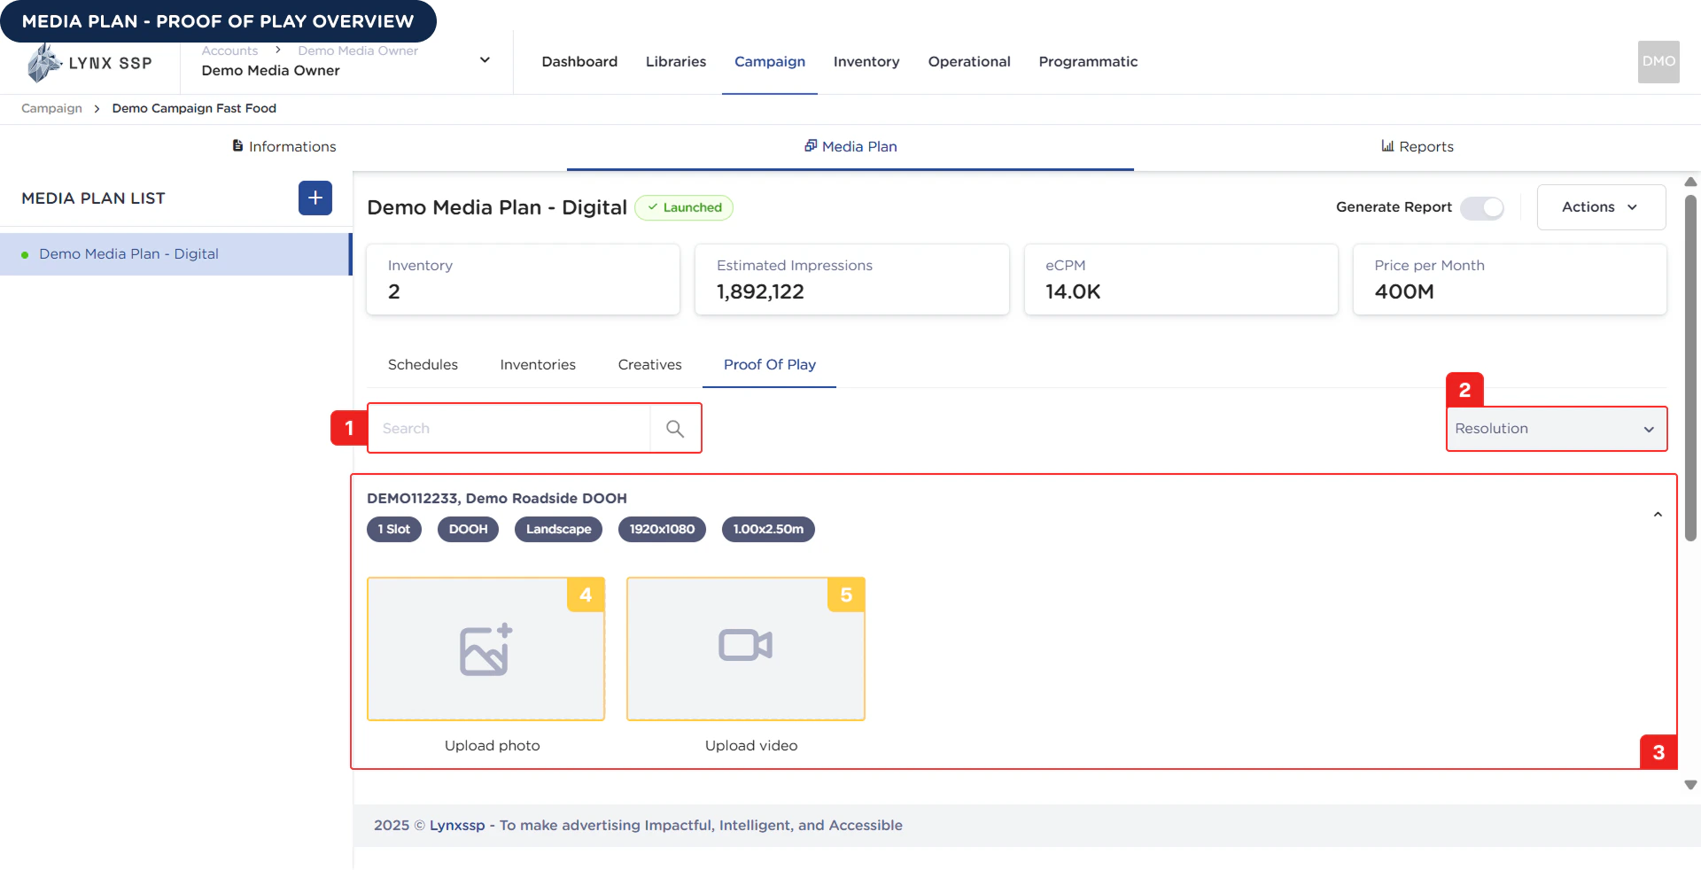1701x870 pixels.
Task: Add a new media plan with plus button
Action: [x=315, y=198]
